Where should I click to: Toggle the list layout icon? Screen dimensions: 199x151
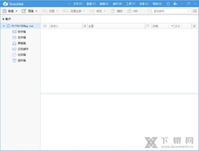[x=195, y=11]
